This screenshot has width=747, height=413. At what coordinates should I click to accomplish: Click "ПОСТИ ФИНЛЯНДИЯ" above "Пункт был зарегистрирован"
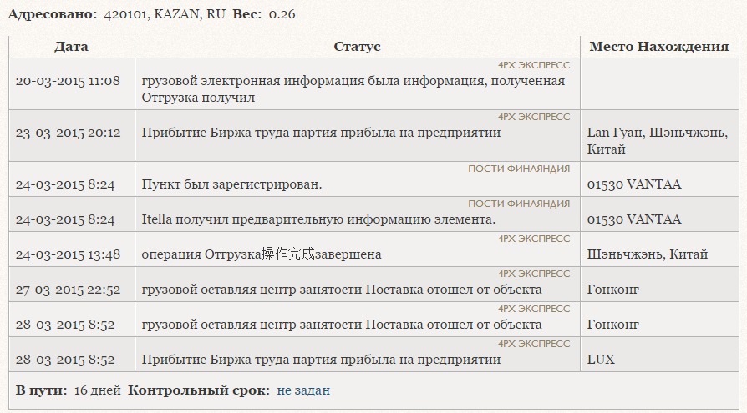tap(519, 169)
